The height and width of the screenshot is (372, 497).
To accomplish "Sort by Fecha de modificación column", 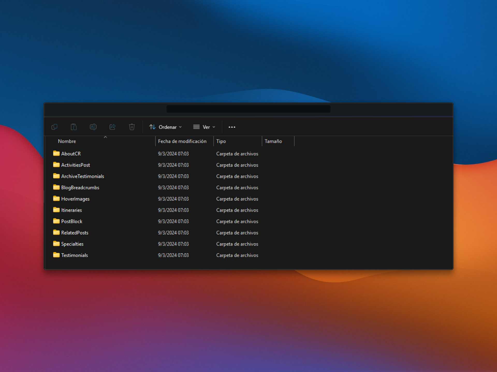I will click(x=182, y=141).
